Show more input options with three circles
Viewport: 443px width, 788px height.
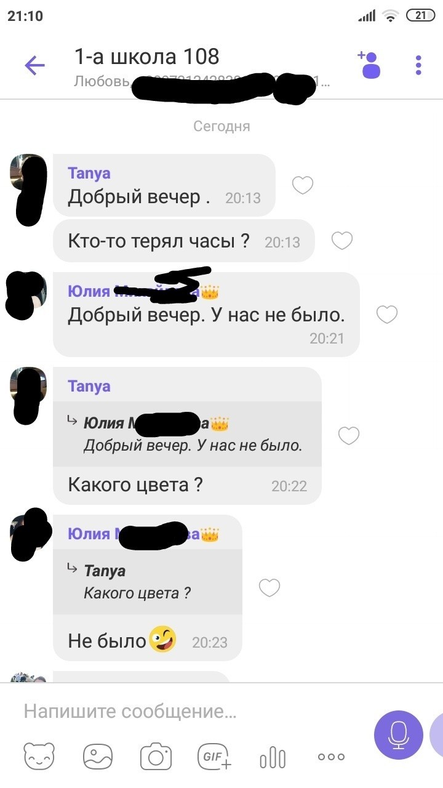[331, 757]
